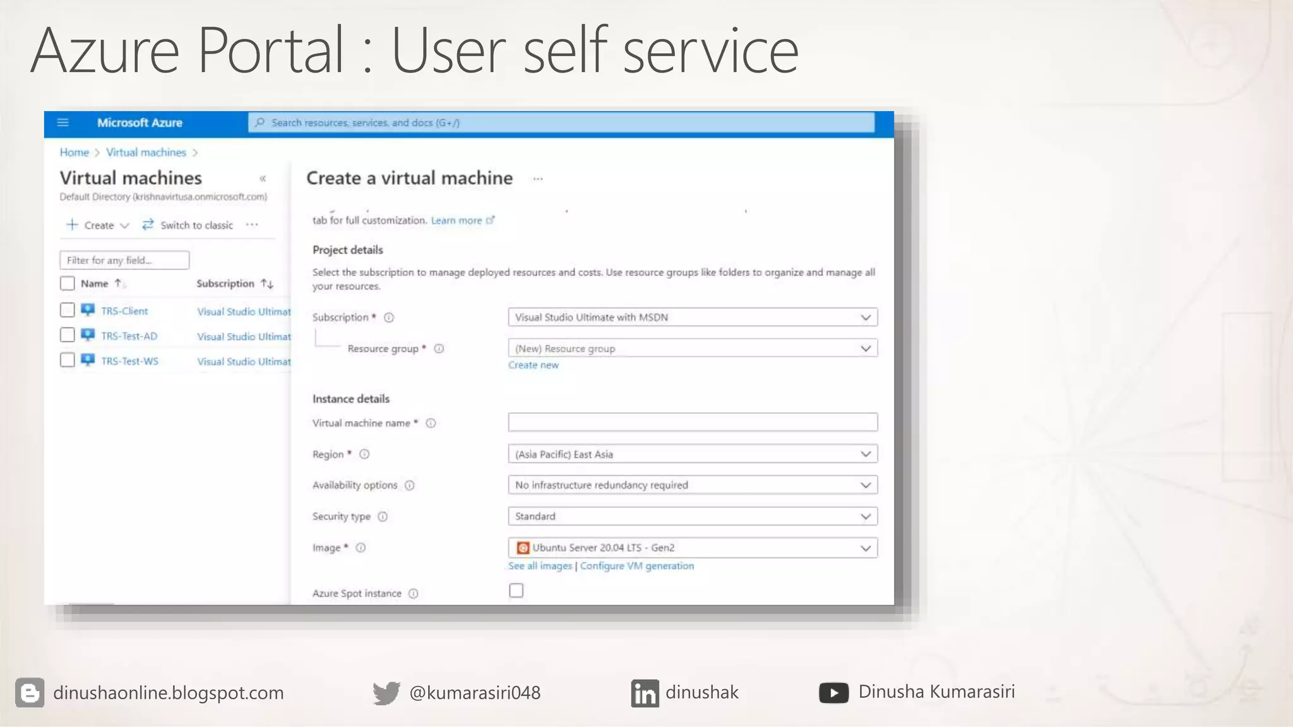Open TRS-Test-AD virtual machine
Viewport: 1293px width, 727px height.
click(129, 336)
